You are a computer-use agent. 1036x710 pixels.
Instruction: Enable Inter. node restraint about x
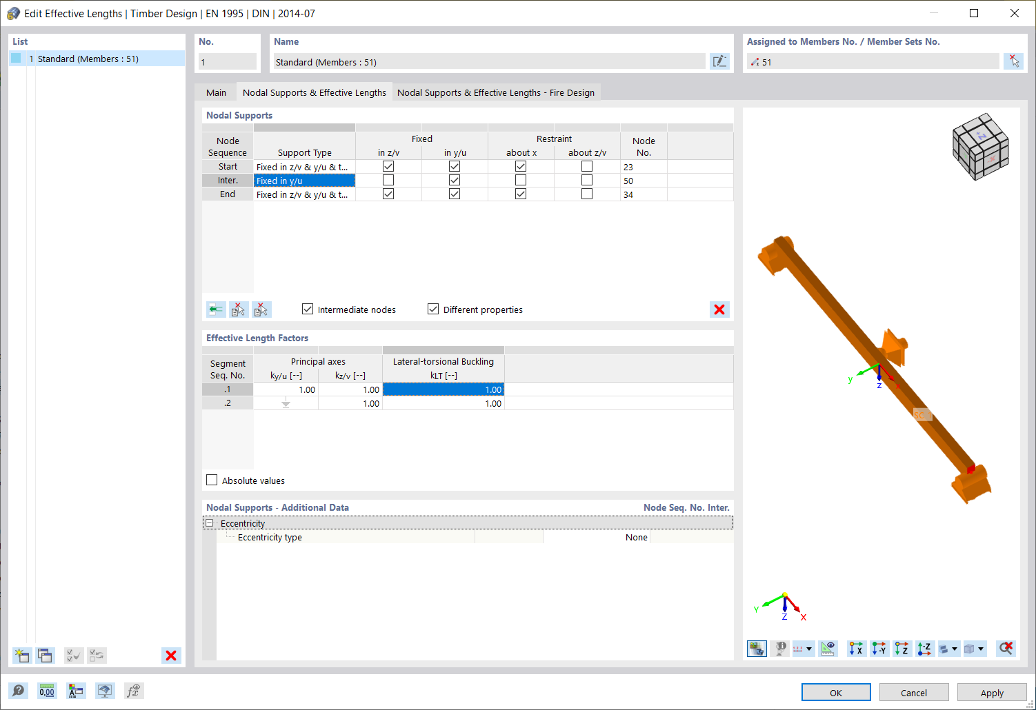pos(521,180)
